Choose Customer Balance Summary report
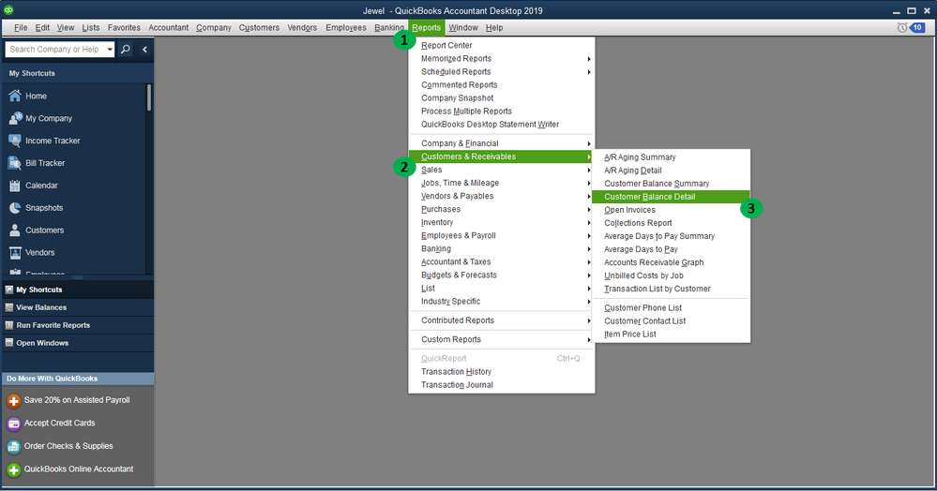The image size is (937, 491). 671,184
